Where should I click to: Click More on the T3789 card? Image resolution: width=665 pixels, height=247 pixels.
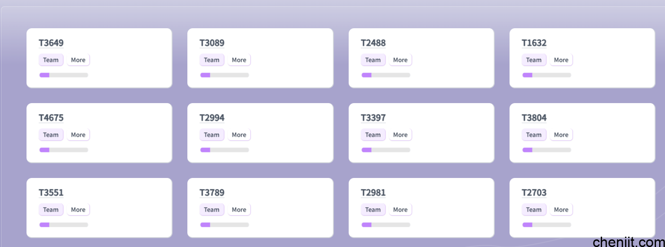239,210
